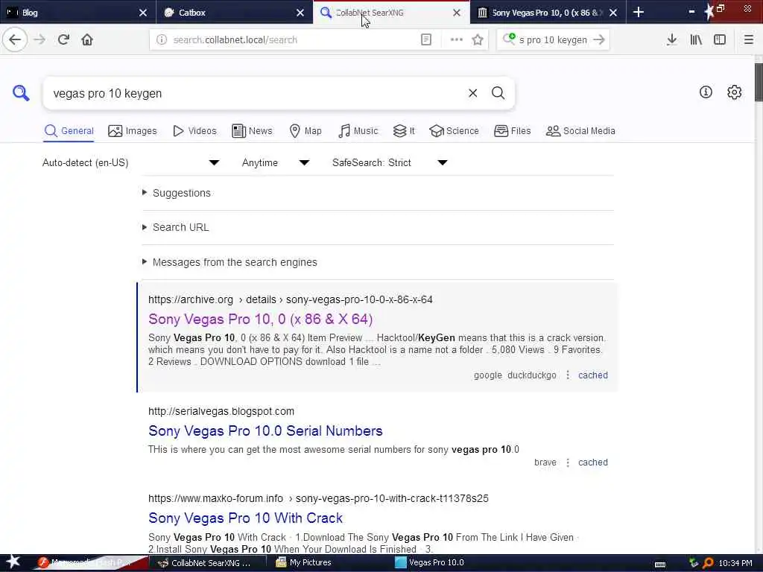Open Sony Vegas Pro 10.0 Serial Numbers link

tap(265, 431)
